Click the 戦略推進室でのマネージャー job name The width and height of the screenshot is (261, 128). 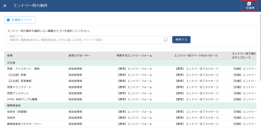click(x=25, y=124)
